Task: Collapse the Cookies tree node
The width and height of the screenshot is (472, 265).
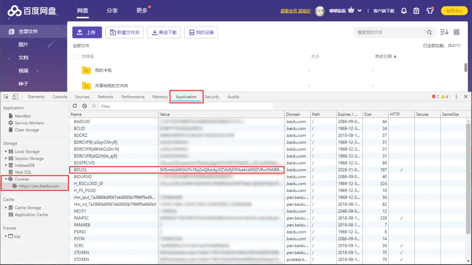Action: [x=6, y=179]
